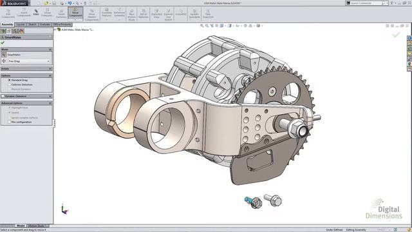Click the Insert Components tool
This screenshot has width=412, height=232.
tap(24, 14)
